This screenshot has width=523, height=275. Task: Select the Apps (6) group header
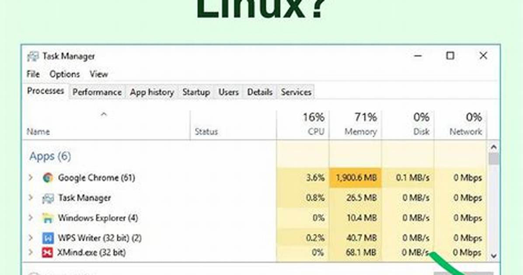click(50, 156)
